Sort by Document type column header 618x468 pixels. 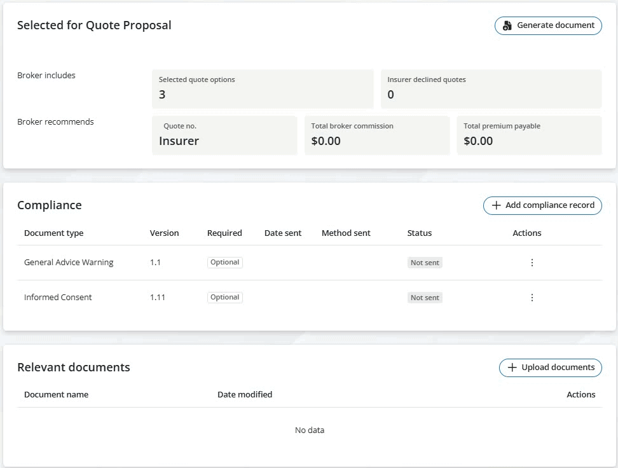pyautogui.click(x=53, y=233)
